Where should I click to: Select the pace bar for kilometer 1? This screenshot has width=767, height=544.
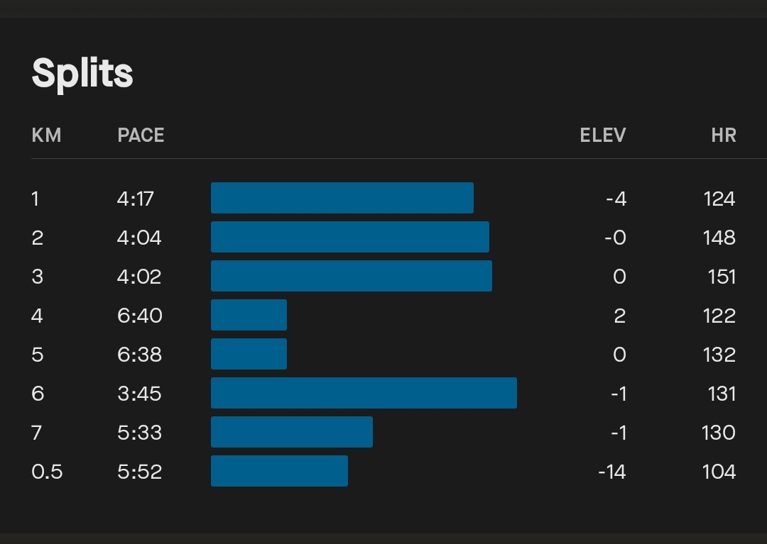pyautogui.click(x=342, y=198)
